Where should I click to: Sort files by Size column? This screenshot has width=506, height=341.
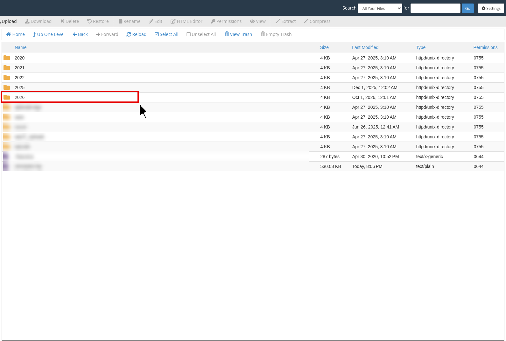(324, 47)
